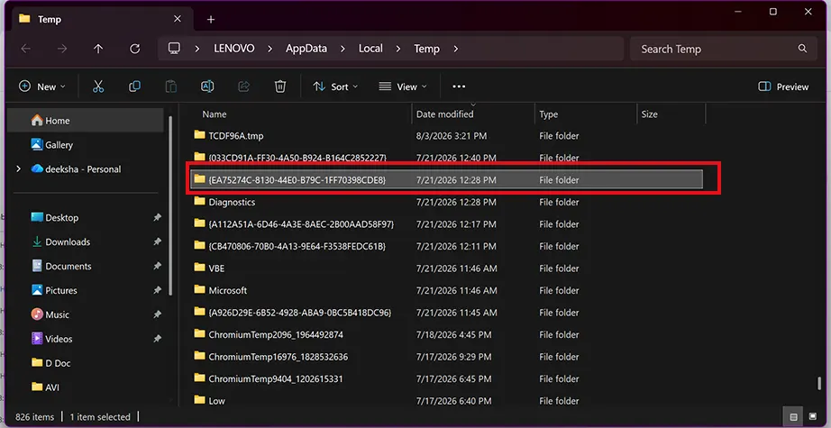Viewport: 831px width, 428px height.
Task: Go up one folder level arrow
Action: point(98,49)
